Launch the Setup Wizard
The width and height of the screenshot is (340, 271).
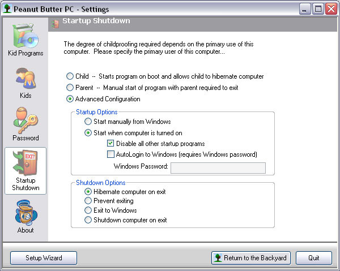point(44,258)
